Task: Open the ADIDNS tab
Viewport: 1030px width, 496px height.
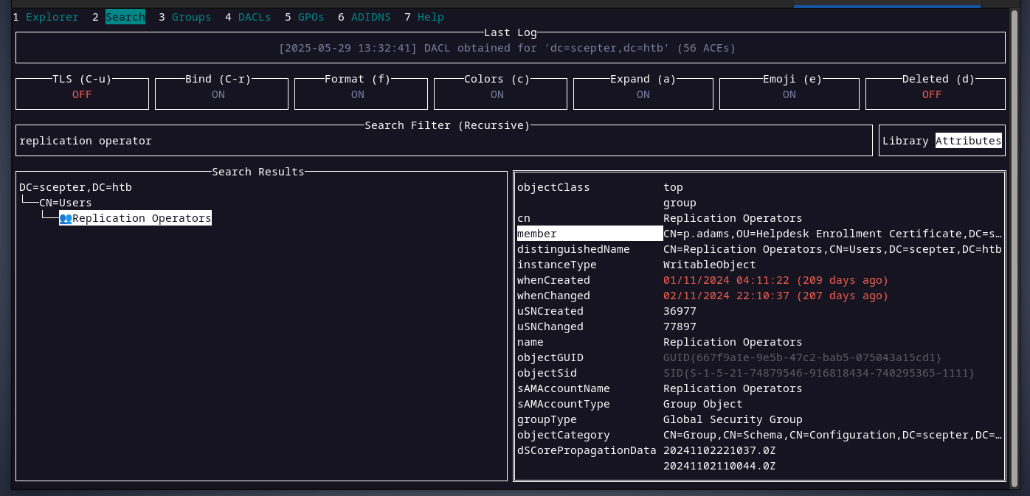Action: [371, 17]
